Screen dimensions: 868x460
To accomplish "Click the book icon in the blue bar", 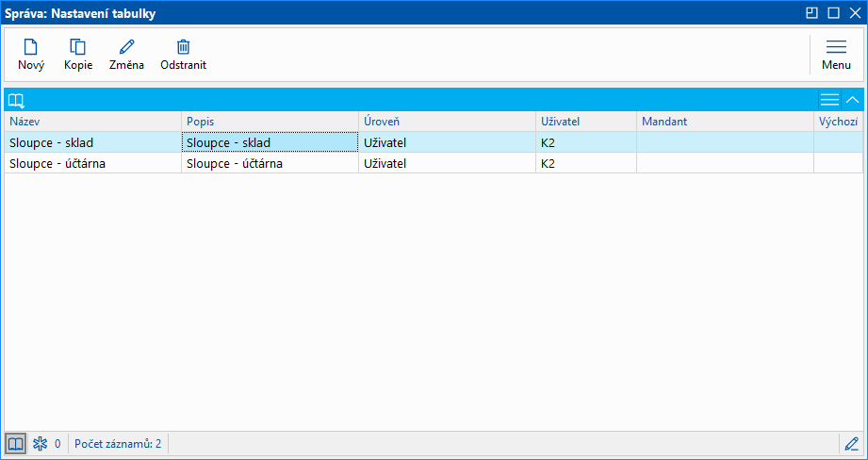I will tap(16, 101).
